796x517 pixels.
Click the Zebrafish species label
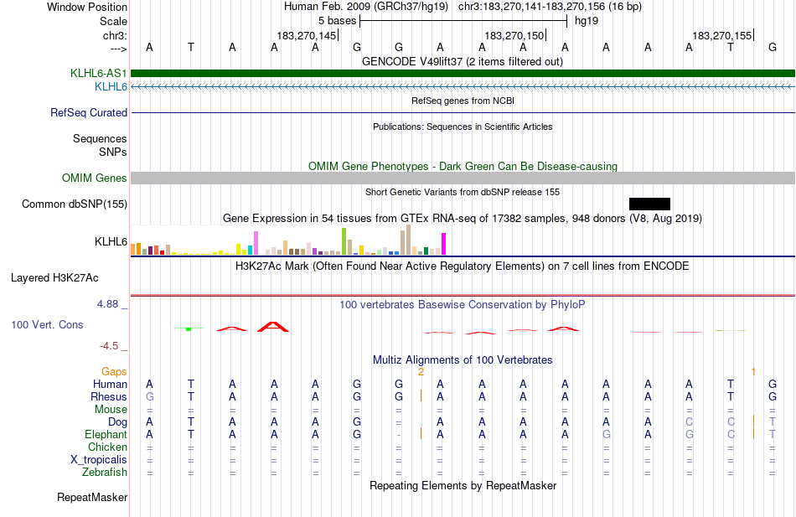105,472
